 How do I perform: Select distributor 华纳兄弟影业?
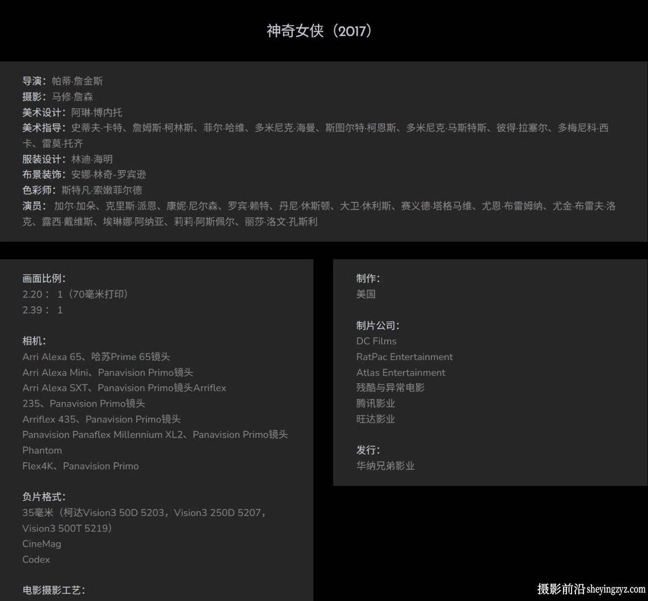385,466
